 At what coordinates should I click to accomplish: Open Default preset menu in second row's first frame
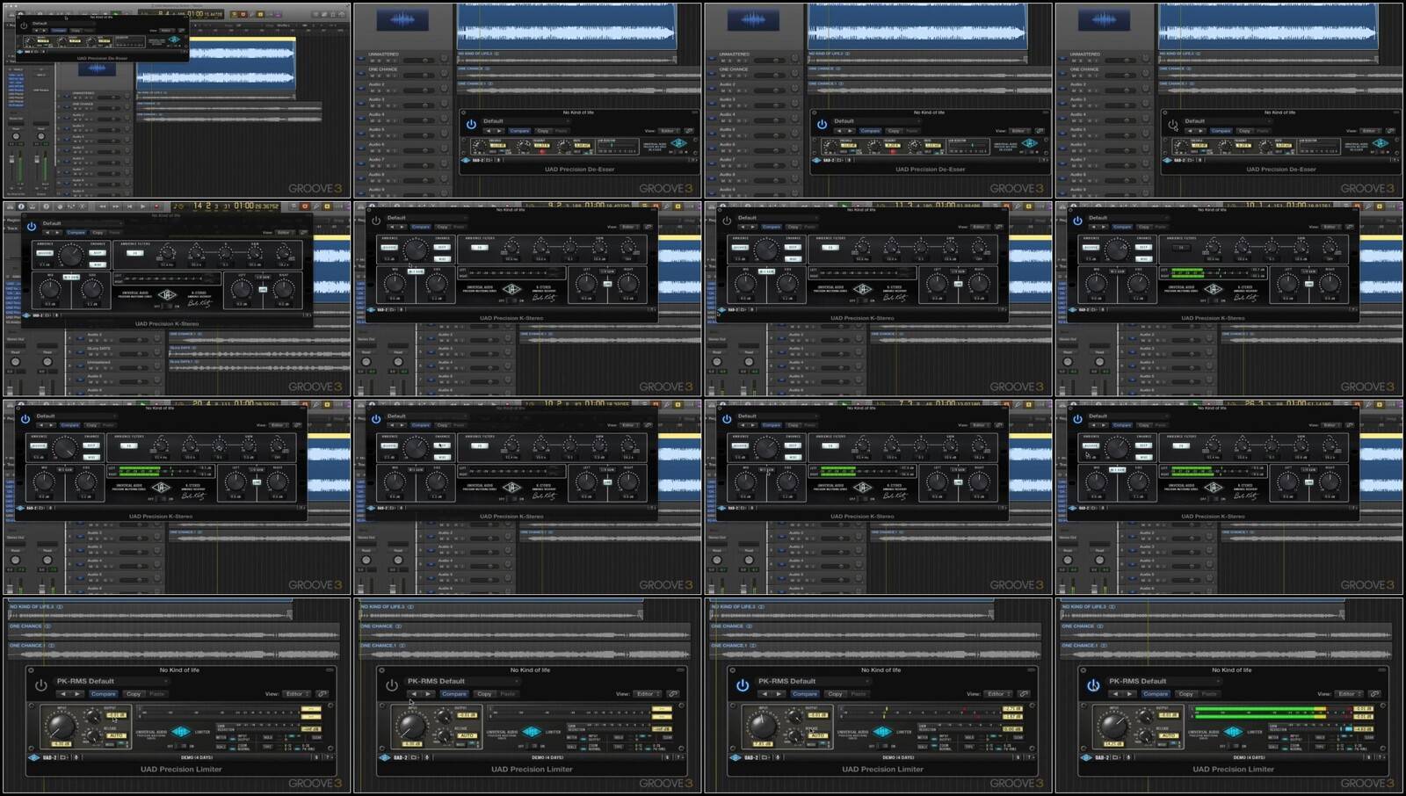coord(83,223)
